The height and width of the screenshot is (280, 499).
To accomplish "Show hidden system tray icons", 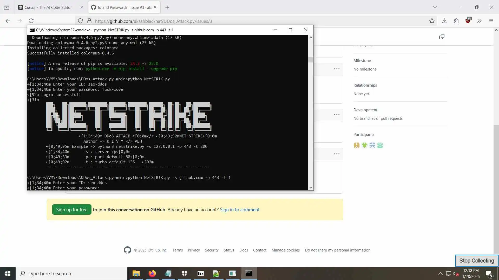I will coord(440,274).
